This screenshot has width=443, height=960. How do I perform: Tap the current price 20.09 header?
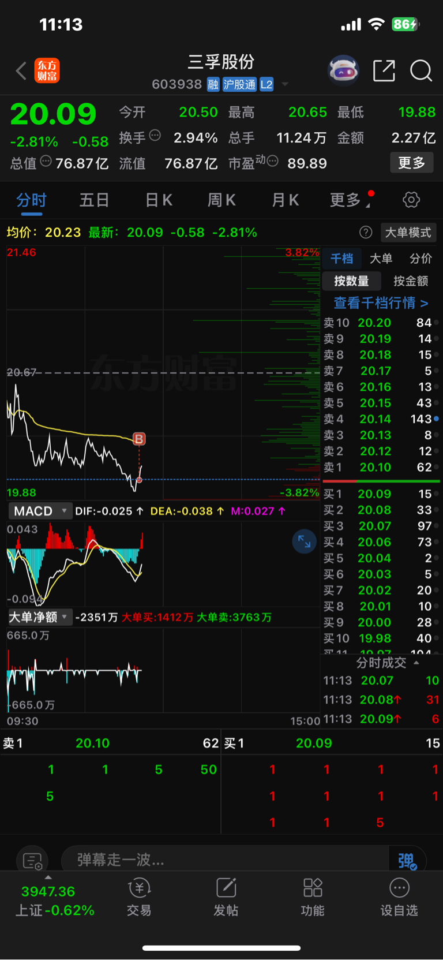53,114
